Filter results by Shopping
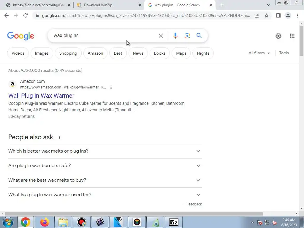304x228 pixels. (68, 53)
